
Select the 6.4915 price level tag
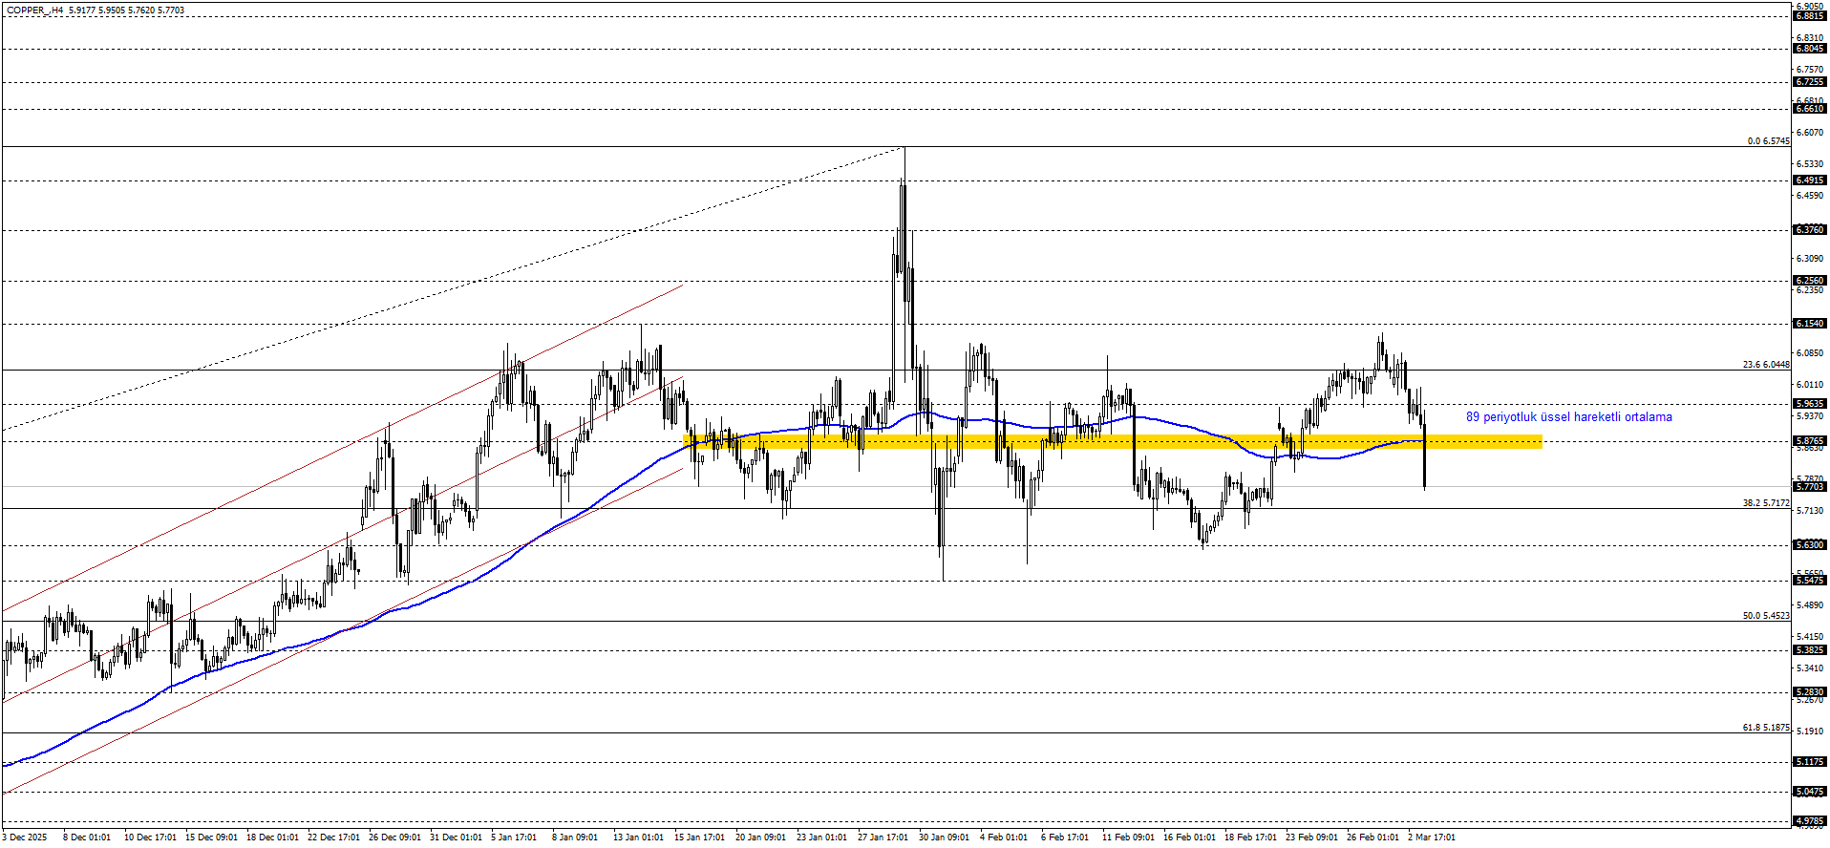click(x=1809, y=180)
